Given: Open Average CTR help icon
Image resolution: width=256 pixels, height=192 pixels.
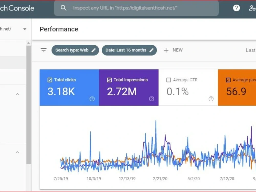Looking at the screenshot, I should pyautogui.click(x=211, y=99).
